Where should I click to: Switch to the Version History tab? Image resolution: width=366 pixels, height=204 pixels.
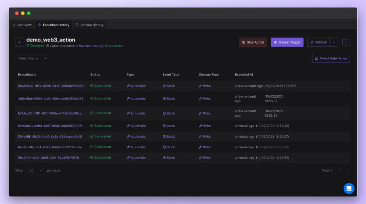[90, 25]
